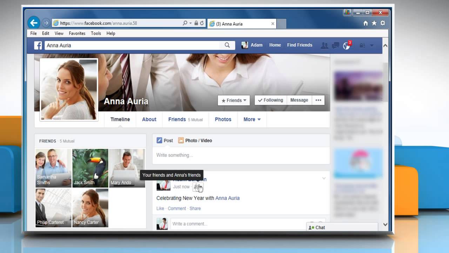Switch to the About tab

[149, 119]
